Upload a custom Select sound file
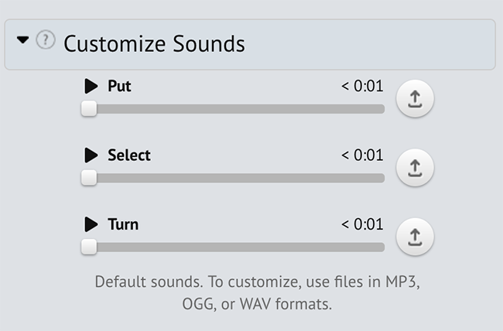Screen dimensions: 503x331 click(x=415, y=168)
